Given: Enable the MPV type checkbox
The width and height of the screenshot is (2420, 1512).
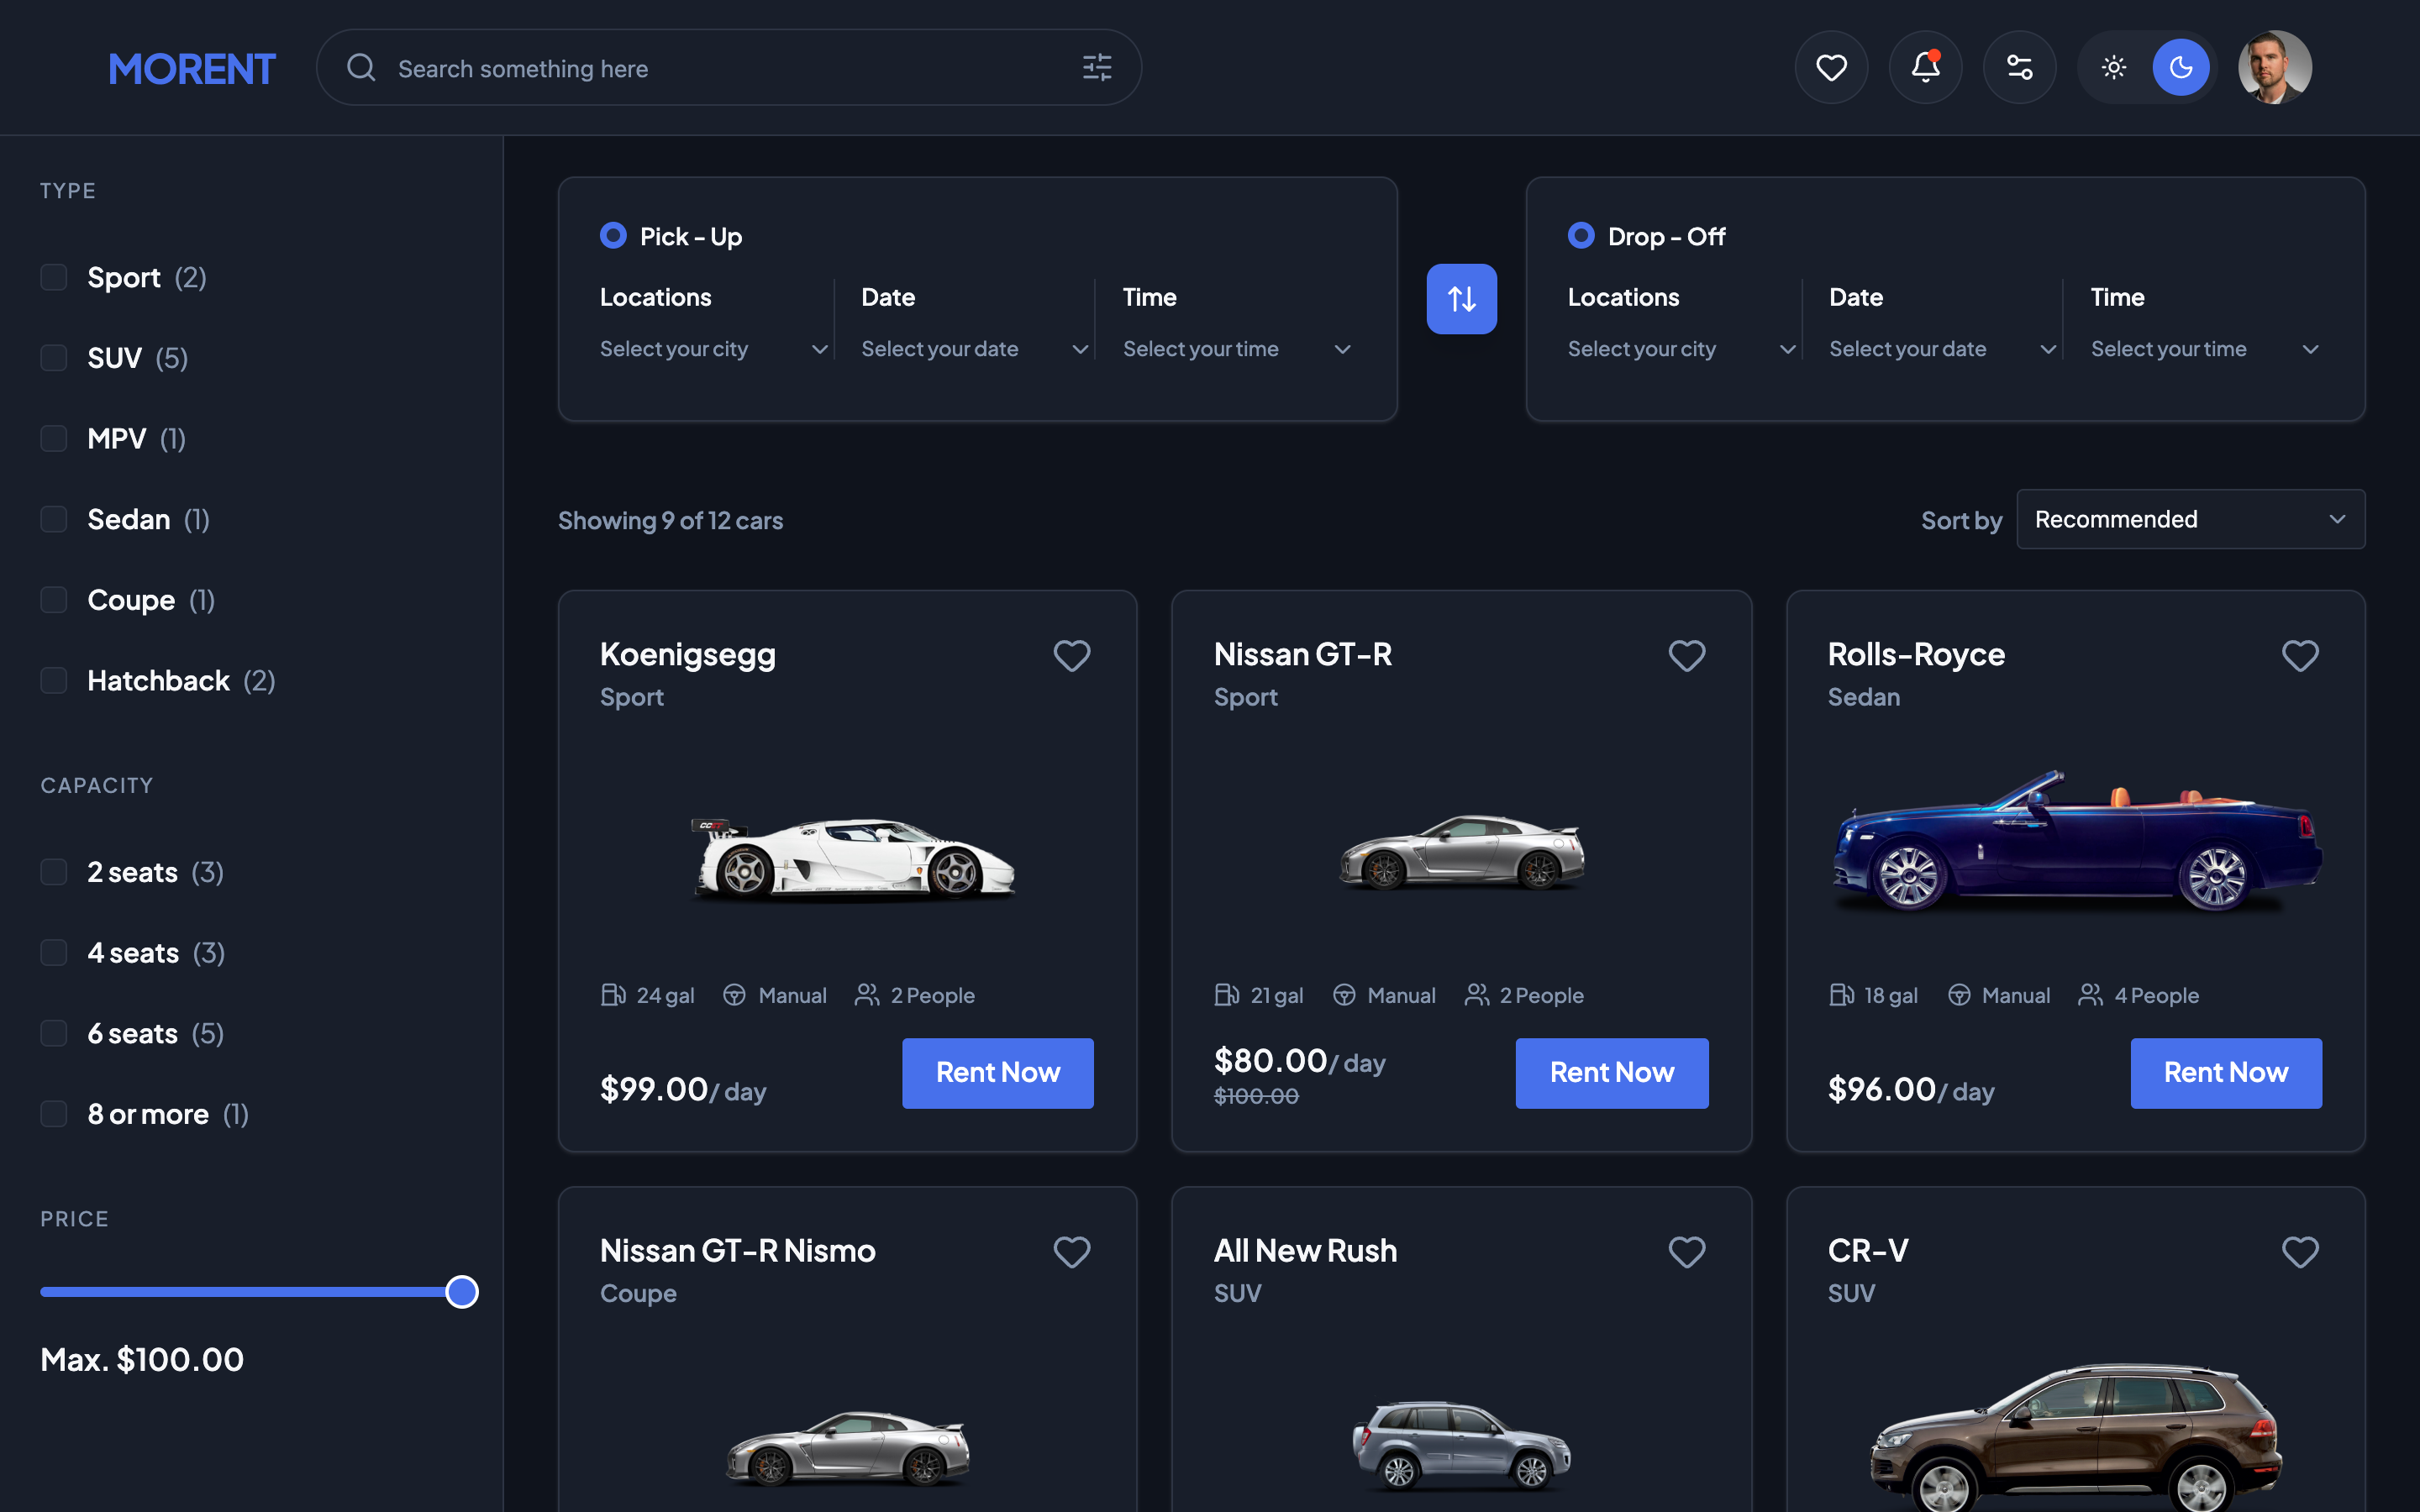Looking at the screenshot, I should click(x=53, y=438).
